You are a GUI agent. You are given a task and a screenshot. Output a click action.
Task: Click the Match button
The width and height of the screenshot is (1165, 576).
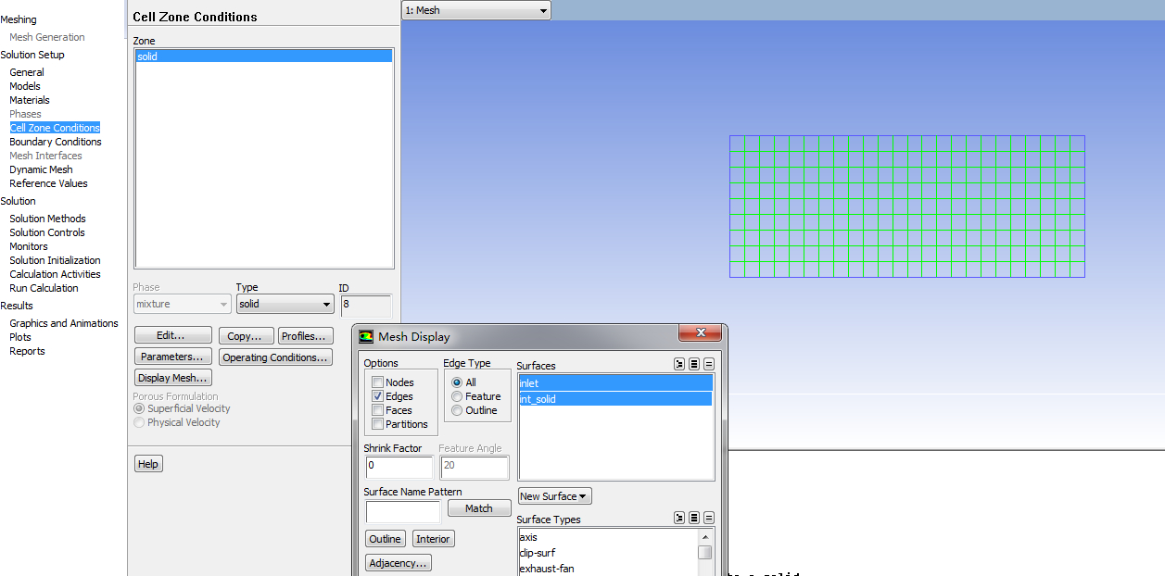(479, 508)
